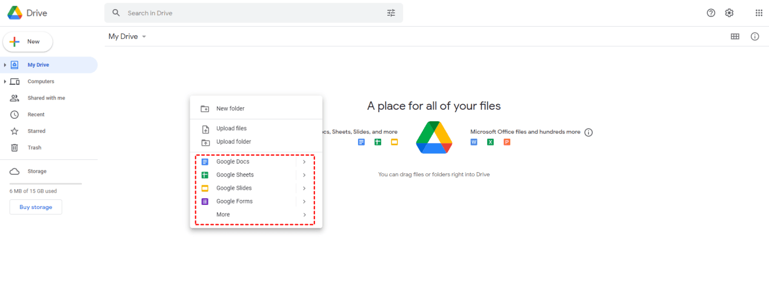Image resolution: width=769 pixels, height=303 pixels.
Task: Open Storage in sidebar
Action: click(x=49, y=171)
